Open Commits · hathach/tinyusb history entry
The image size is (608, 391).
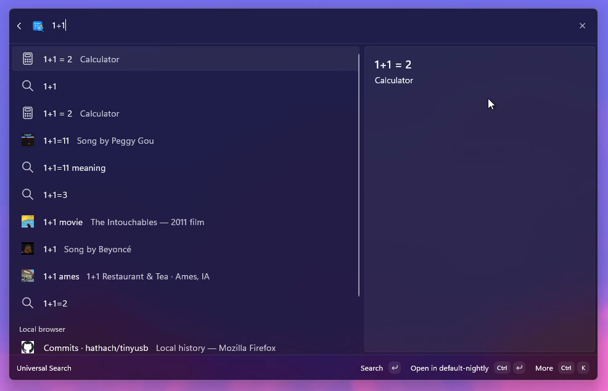tap(186, 348)
